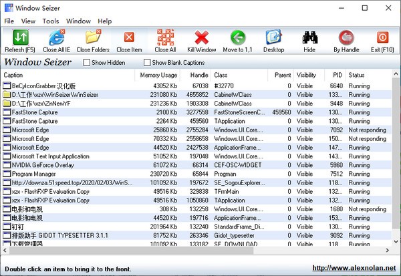Open the http://www.alexnolan.net link

coord(354,268)
